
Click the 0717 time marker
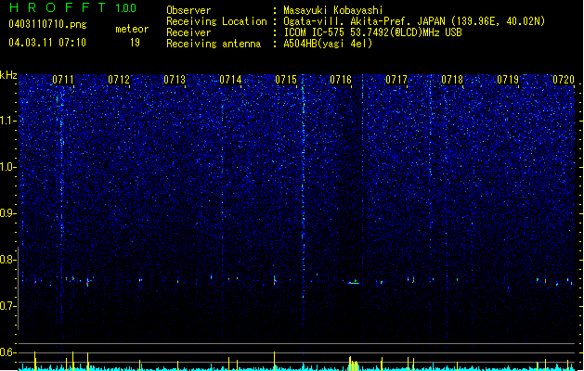click(x=396, y=80)
